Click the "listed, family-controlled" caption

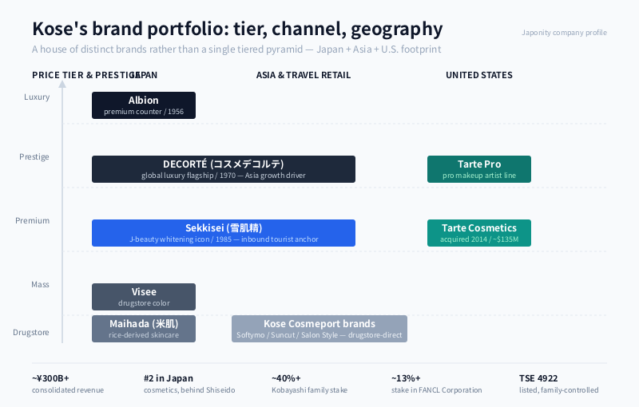point(558,390)
